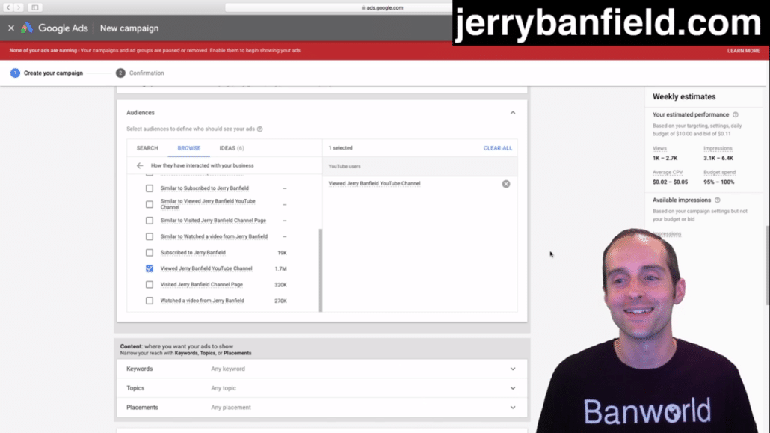The height and width of the screenshot is (433, 770).
Task: Click the '270K' audience size value
Action: click(x=280, y=301)
